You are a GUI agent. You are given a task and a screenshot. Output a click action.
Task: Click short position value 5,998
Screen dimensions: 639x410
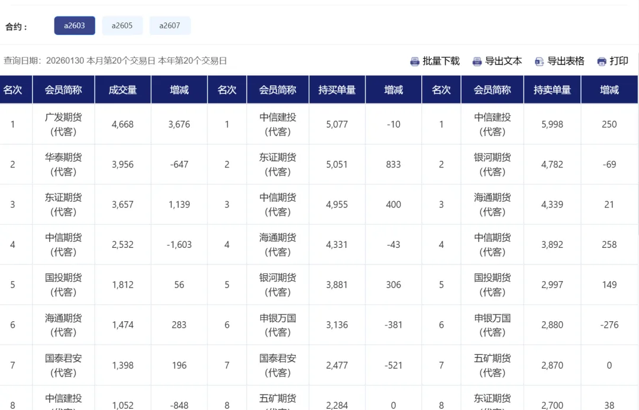click(552, 124)
